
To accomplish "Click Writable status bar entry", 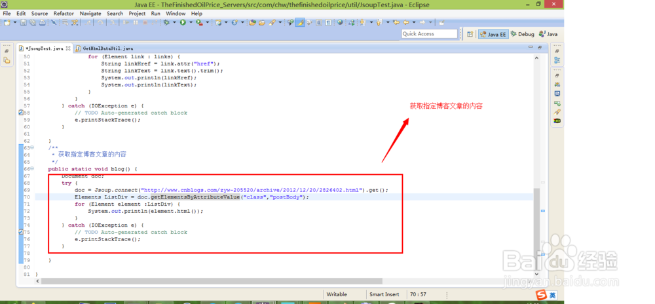I will click(337, 294).
